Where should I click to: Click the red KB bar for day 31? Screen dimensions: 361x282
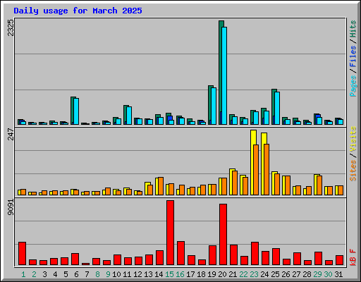pyautogui.click(x=340, y=260)
